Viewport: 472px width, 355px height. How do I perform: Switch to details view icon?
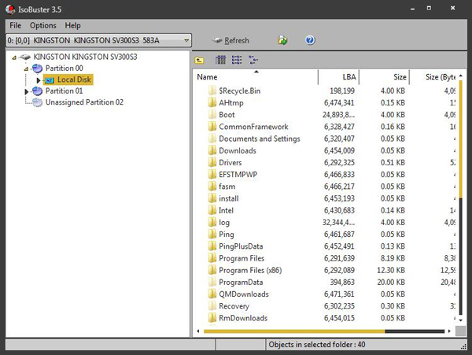pos(253,61)
